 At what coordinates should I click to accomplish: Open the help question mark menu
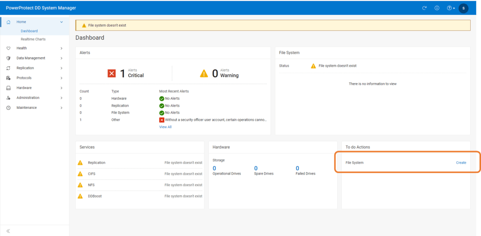click(x=450, y=8)
